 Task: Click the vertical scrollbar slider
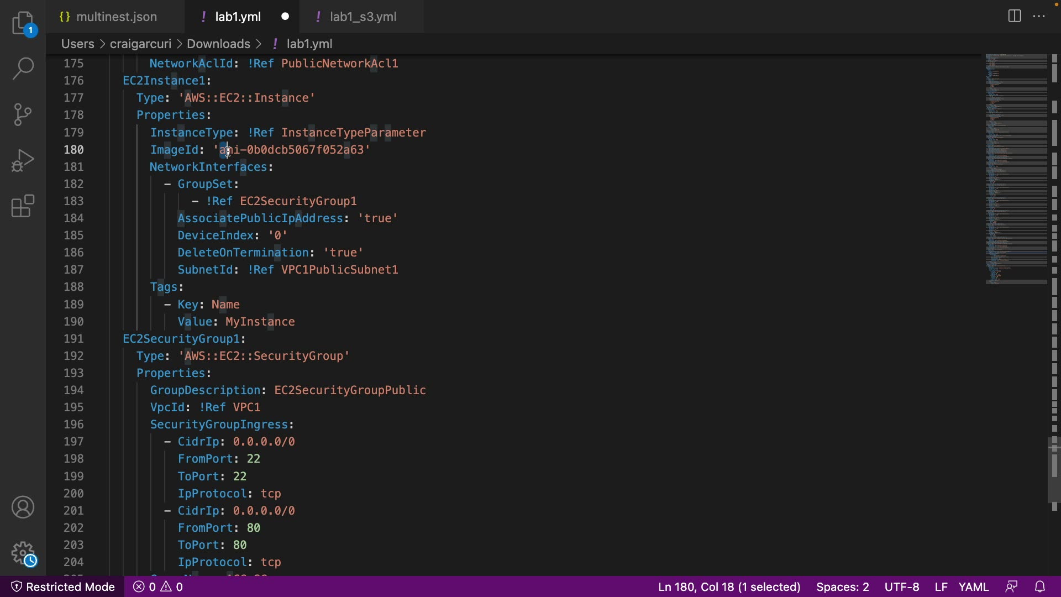click(x=1054, y=470)
